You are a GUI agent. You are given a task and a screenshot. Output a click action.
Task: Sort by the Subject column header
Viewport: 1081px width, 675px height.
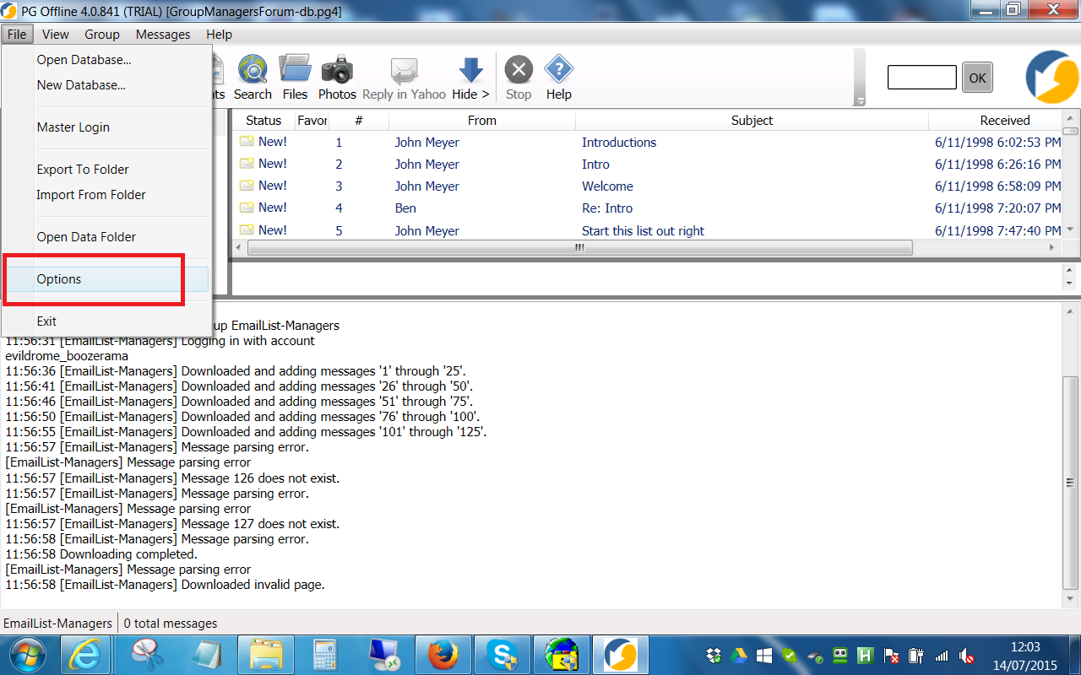tap(752, 121)
